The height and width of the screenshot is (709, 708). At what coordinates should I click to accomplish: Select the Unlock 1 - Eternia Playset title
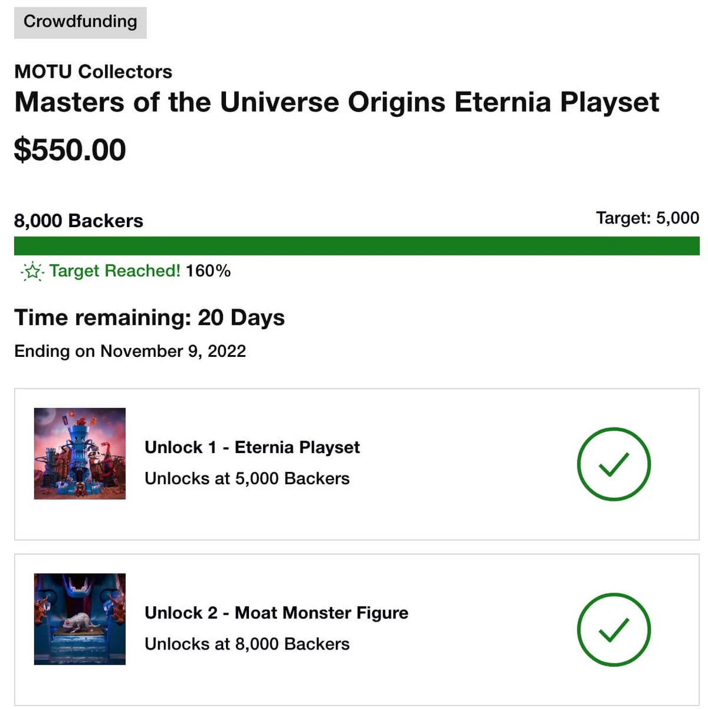click(253, 447)
